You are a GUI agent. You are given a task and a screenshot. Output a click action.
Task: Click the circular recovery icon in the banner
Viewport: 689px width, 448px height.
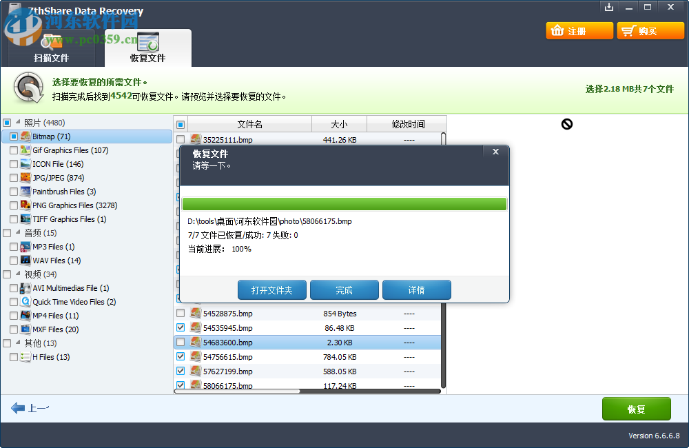pyautogui.click(x=26, y=88)
